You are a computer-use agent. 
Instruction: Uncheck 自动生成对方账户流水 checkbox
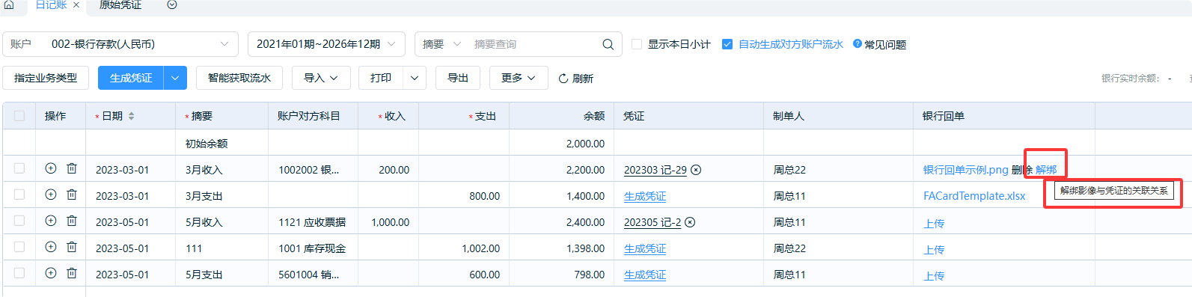(x=727, y=44)
